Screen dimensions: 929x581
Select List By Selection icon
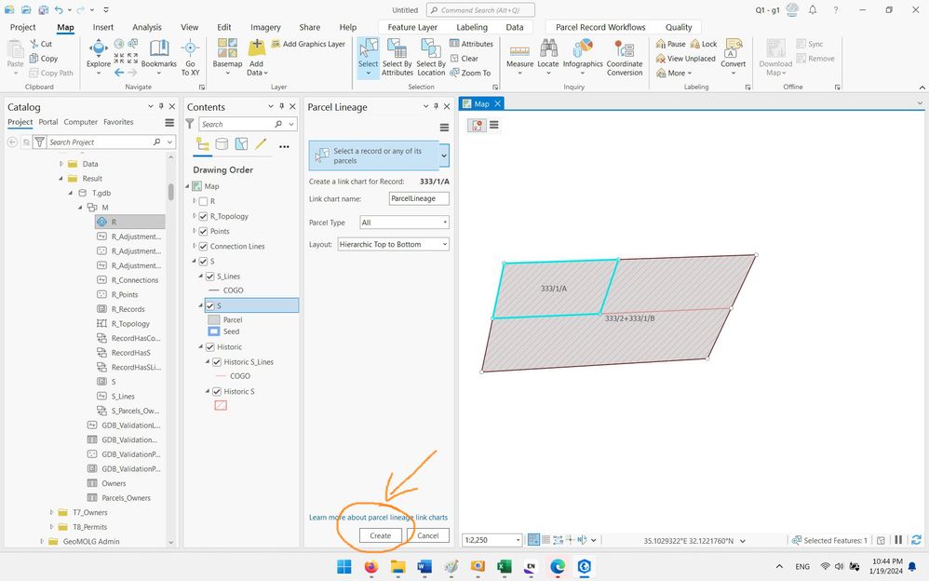(x=241, y=144)
